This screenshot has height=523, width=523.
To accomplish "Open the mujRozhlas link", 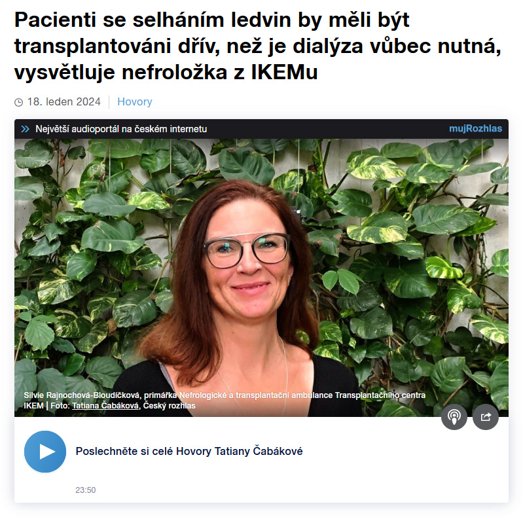I will click(475, 129).
